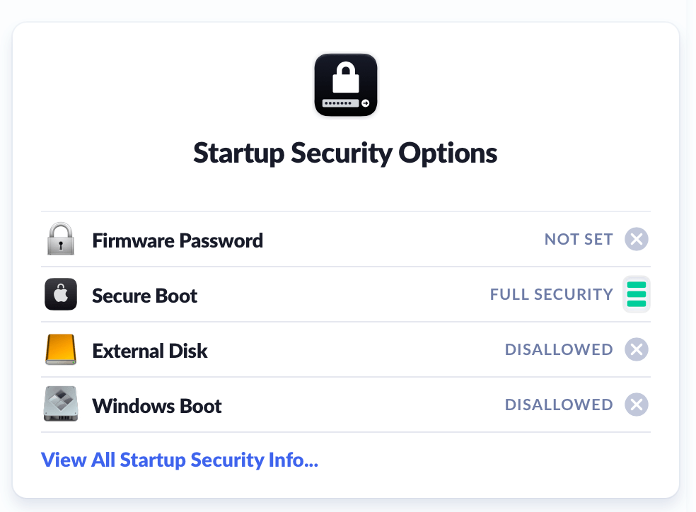Click the Firmware Password padlock icon
Viewport: 696px width, 512px height.
pos(61,240)
